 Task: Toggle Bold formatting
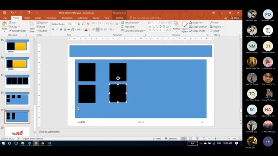pyautogui.click(x=53, y=29)
